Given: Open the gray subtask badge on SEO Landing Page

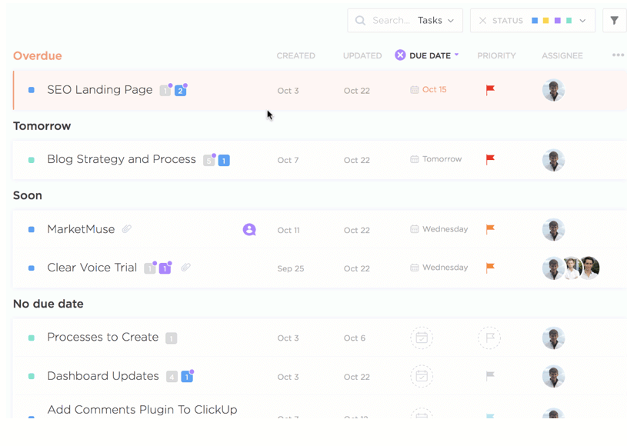Looking at the screenshot, I should pyautogui.click(x=165, y=91).
